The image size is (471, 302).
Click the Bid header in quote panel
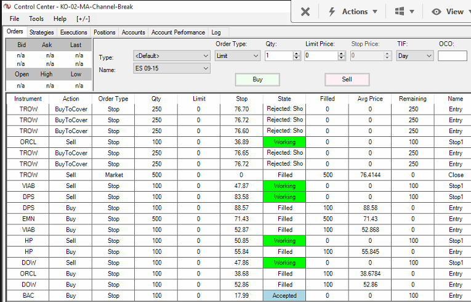pyautogui.click(x=22, y=45)
